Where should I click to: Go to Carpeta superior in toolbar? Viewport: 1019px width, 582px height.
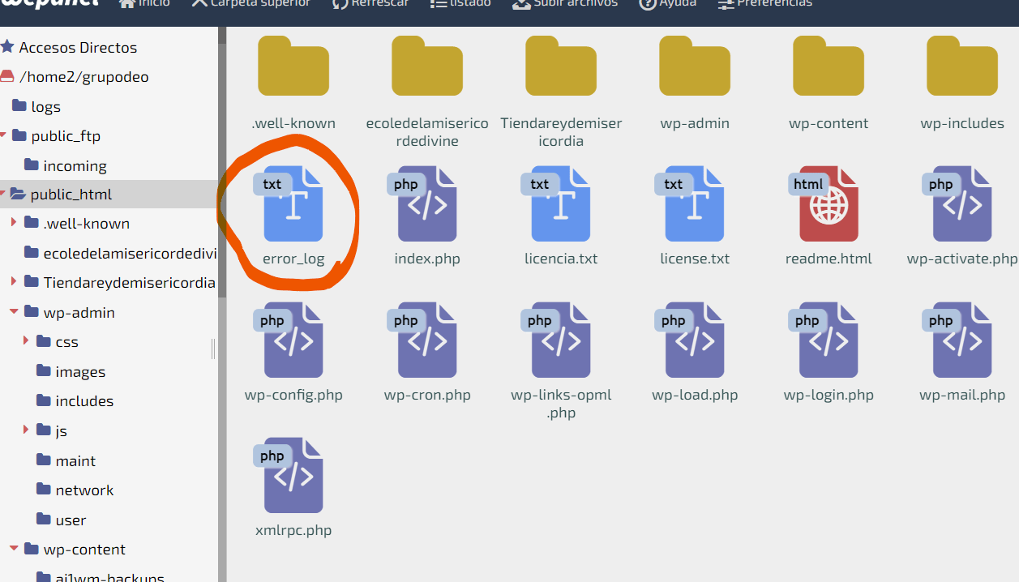pyautogui.click(x=250, y=4)
